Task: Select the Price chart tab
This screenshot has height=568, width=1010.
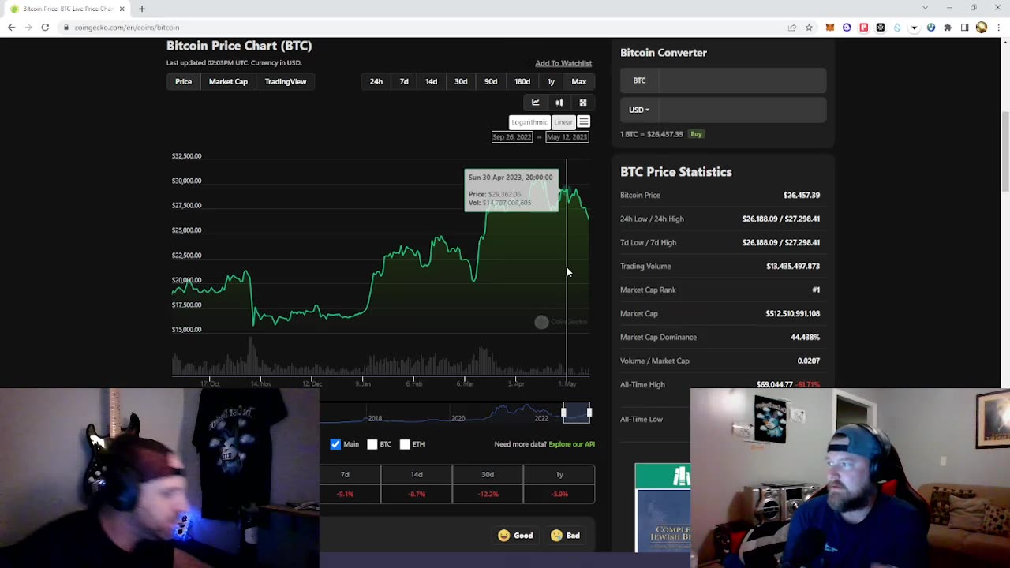Action: (x=183, y=81)
